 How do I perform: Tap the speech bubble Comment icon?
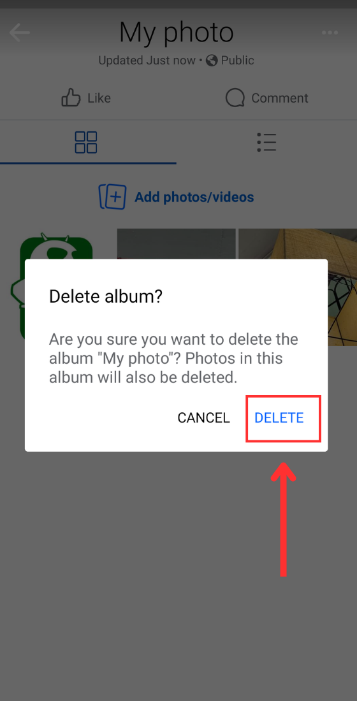[x=235, y=98]
